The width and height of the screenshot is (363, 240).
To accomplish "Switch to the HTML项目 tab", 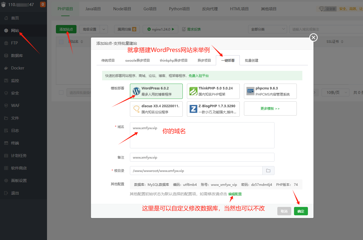I will pos(239,9).
